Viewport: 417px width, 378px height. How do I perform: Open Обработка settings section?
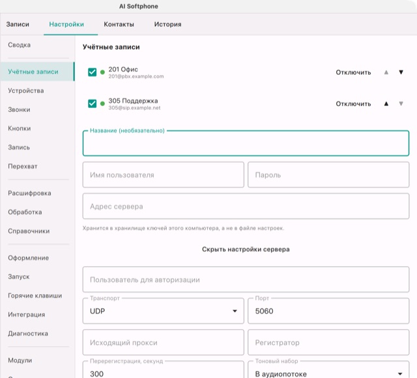point(37,212)
